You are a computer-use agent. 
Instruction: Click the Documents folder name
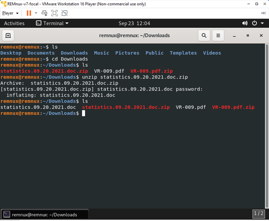point(41,53)
